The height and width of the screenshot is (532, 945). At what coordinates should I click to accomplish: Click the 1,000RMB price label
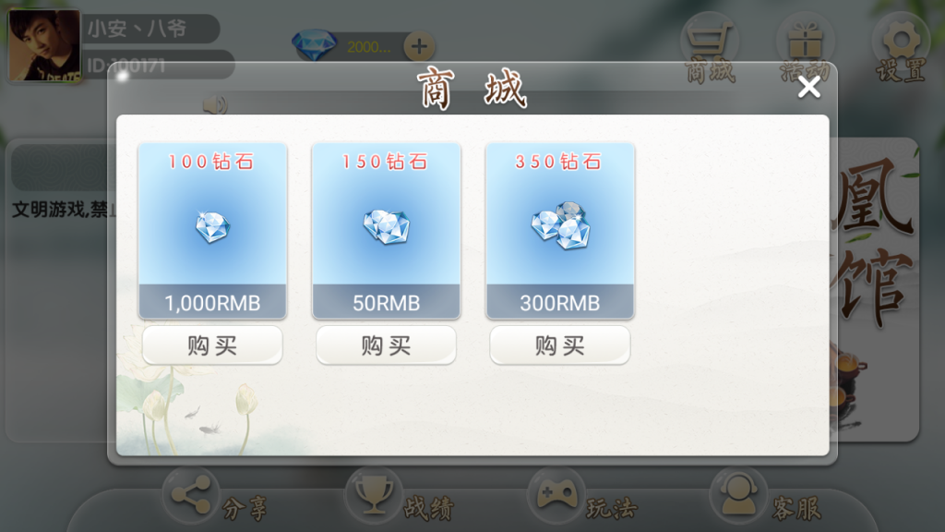212,302
